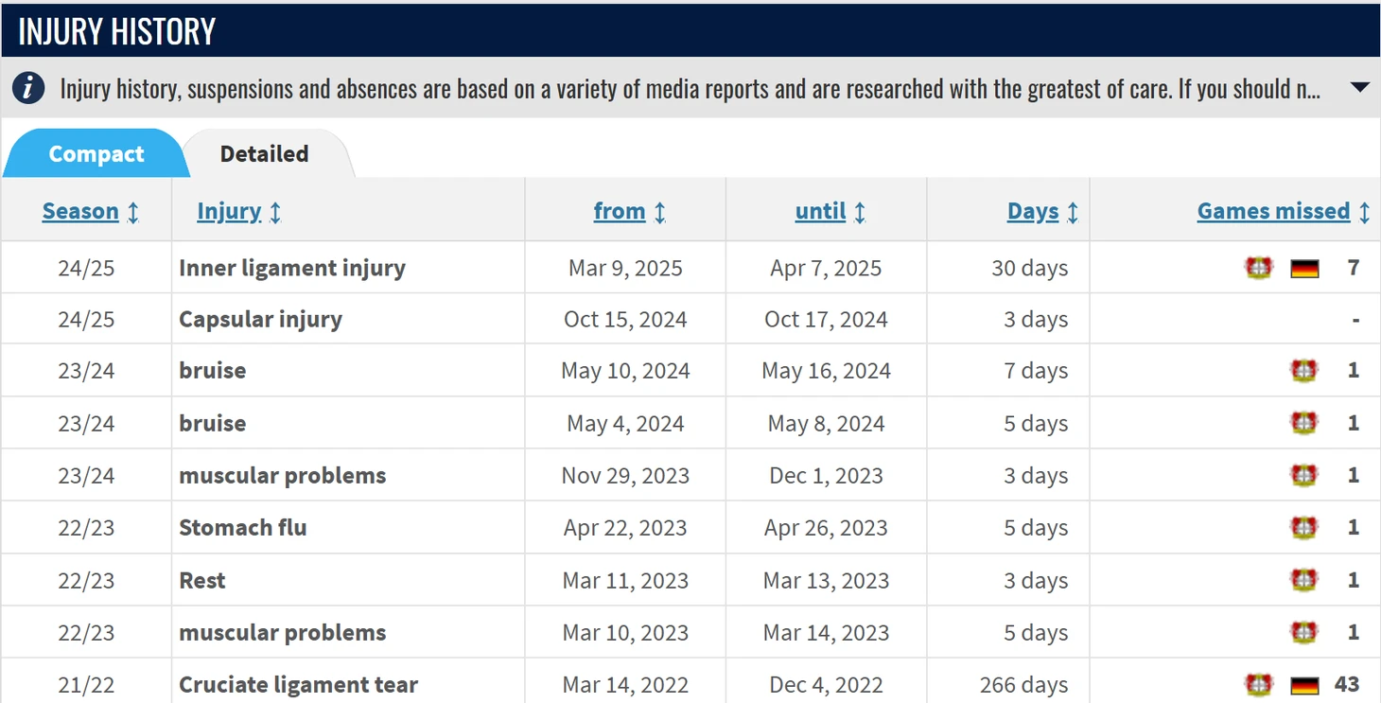Click club crest in Nov 2023 muscular problems row

tap(1304, 475)
